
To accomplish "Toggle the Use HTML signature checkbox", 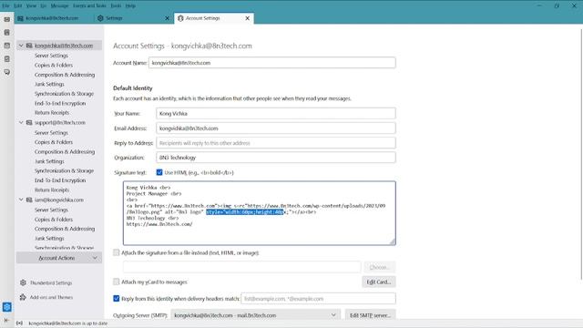I will coord(159,172).
